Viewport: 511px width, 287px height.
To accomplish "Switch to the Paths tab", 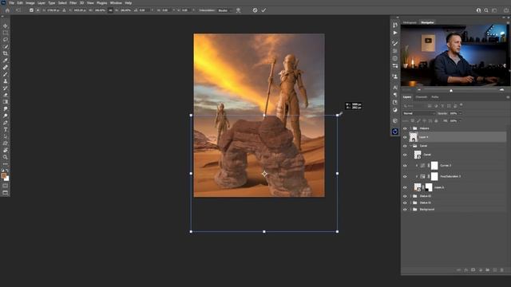I will (x=434, y=97).
